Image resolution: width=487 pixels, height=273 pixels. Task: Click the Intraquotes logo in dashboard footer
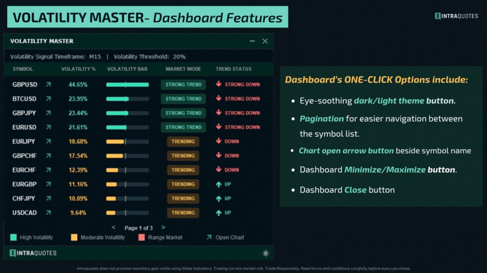click(x=33, y=253)
